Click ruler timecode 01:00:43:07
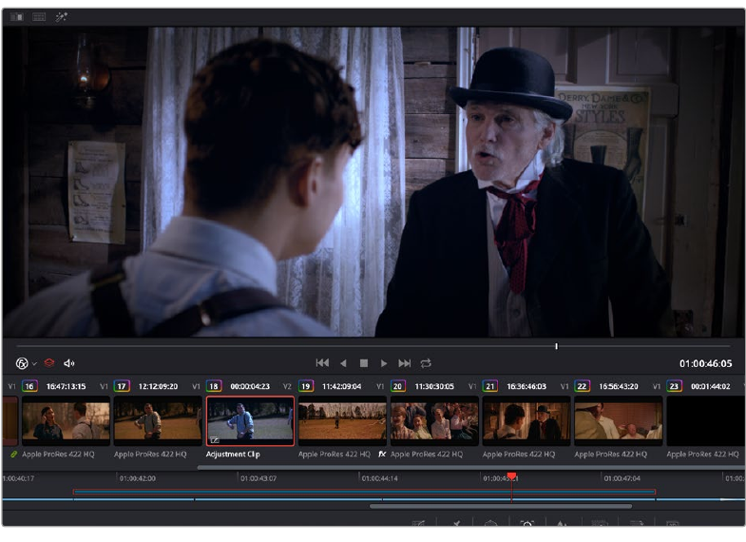This screenshot has height=542, width=746. pyautogui.click(x=258, y=478)
